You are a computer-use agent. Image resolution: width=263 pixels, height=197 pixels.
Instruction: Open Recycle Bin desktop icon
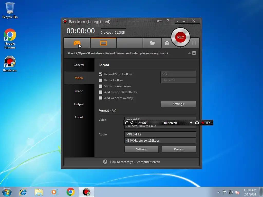point(10,10)
